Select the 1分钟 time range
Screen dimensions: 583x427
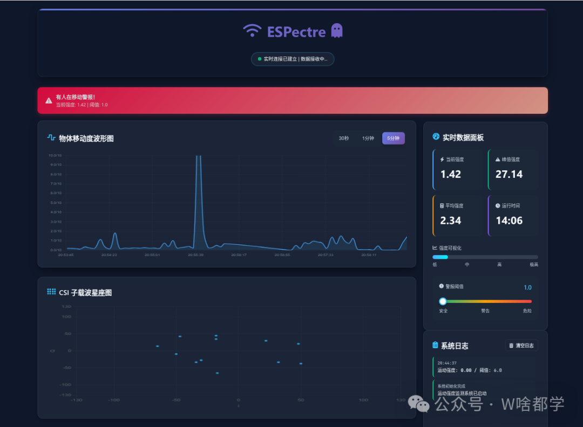[368, 138]
